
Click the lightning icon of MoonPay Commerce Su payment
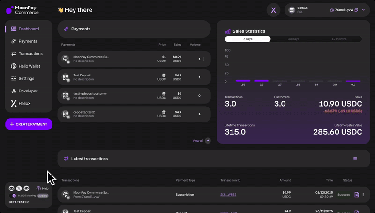[x=65, y=59]
